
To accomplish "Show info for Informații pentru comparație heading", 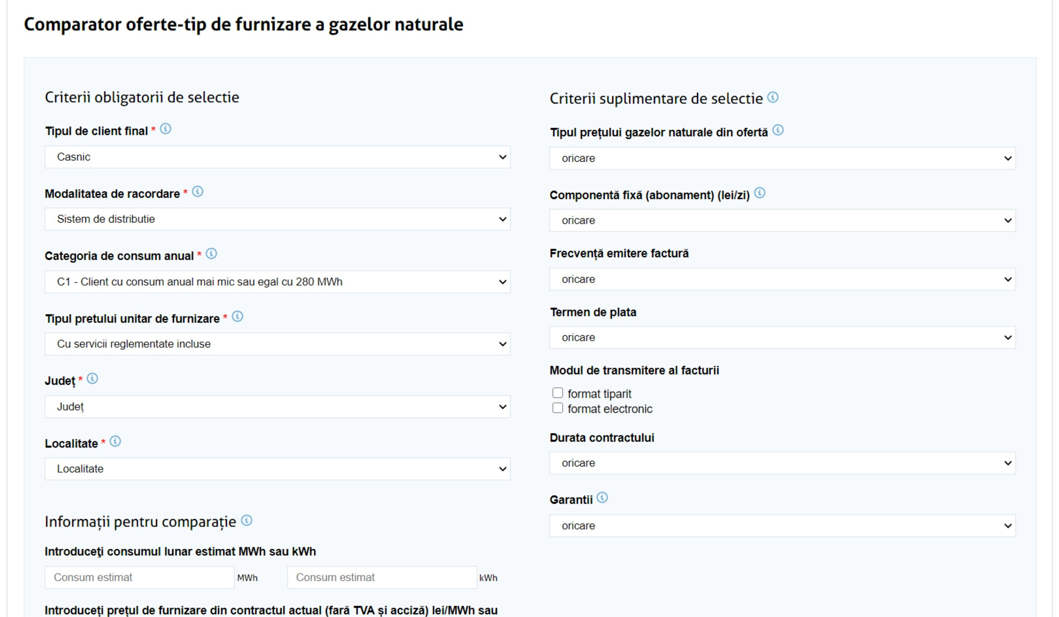I will click(x=247, y=521).
